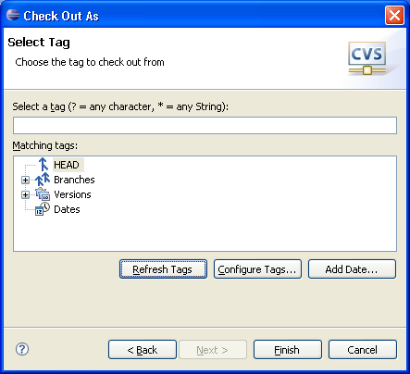Click the CVS wizard banner icon
This screenshot has width=410, height=374.
pos(367,58)
